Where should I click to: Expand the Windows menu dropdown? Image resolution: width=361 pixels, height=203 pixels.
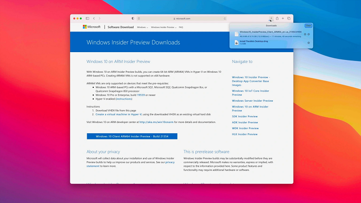pyautogui.click(x=142, y=27)
